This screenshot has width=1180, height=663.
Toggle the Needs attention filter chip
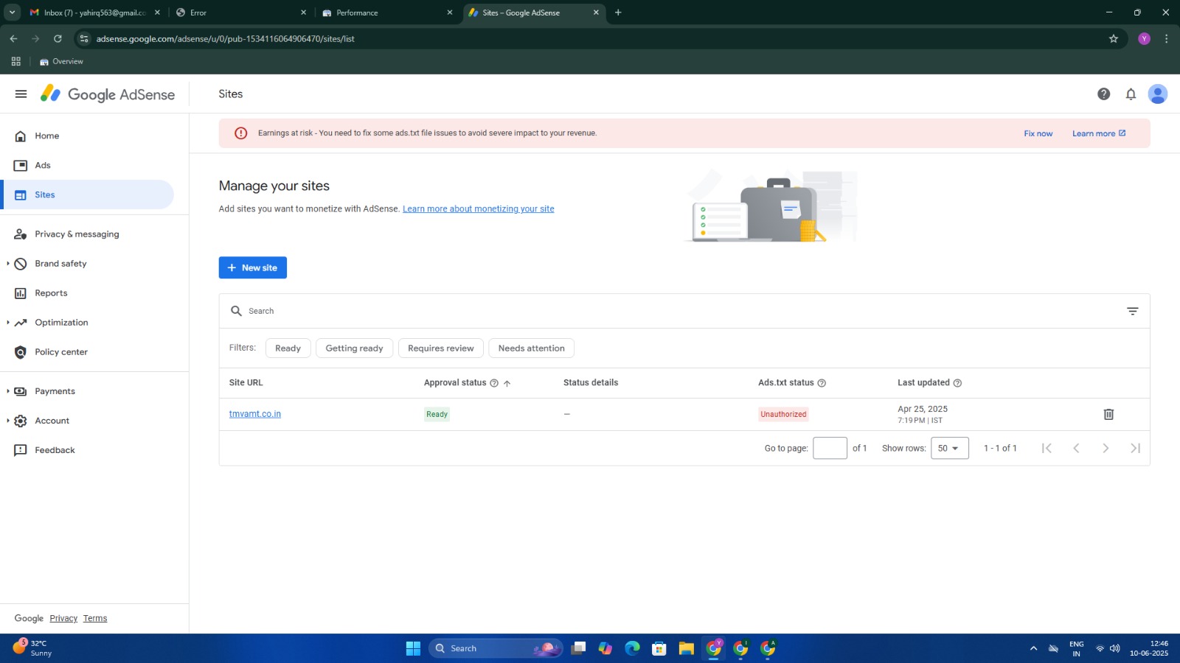coord(531,348)
